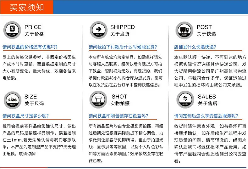This screenshot has height=169, width=248.
Task: Click the SALES 关于售后 heading
Action: point(207,100)
